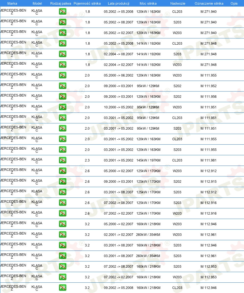Click the fuel icon in the S203 M 111.951 row
This screenshot has width=244, height=293.
(62, 129)
